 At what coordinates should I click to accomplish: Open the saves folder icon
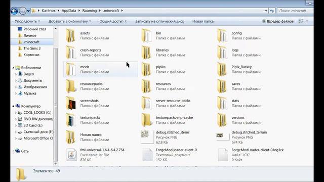tap(222, 86)
